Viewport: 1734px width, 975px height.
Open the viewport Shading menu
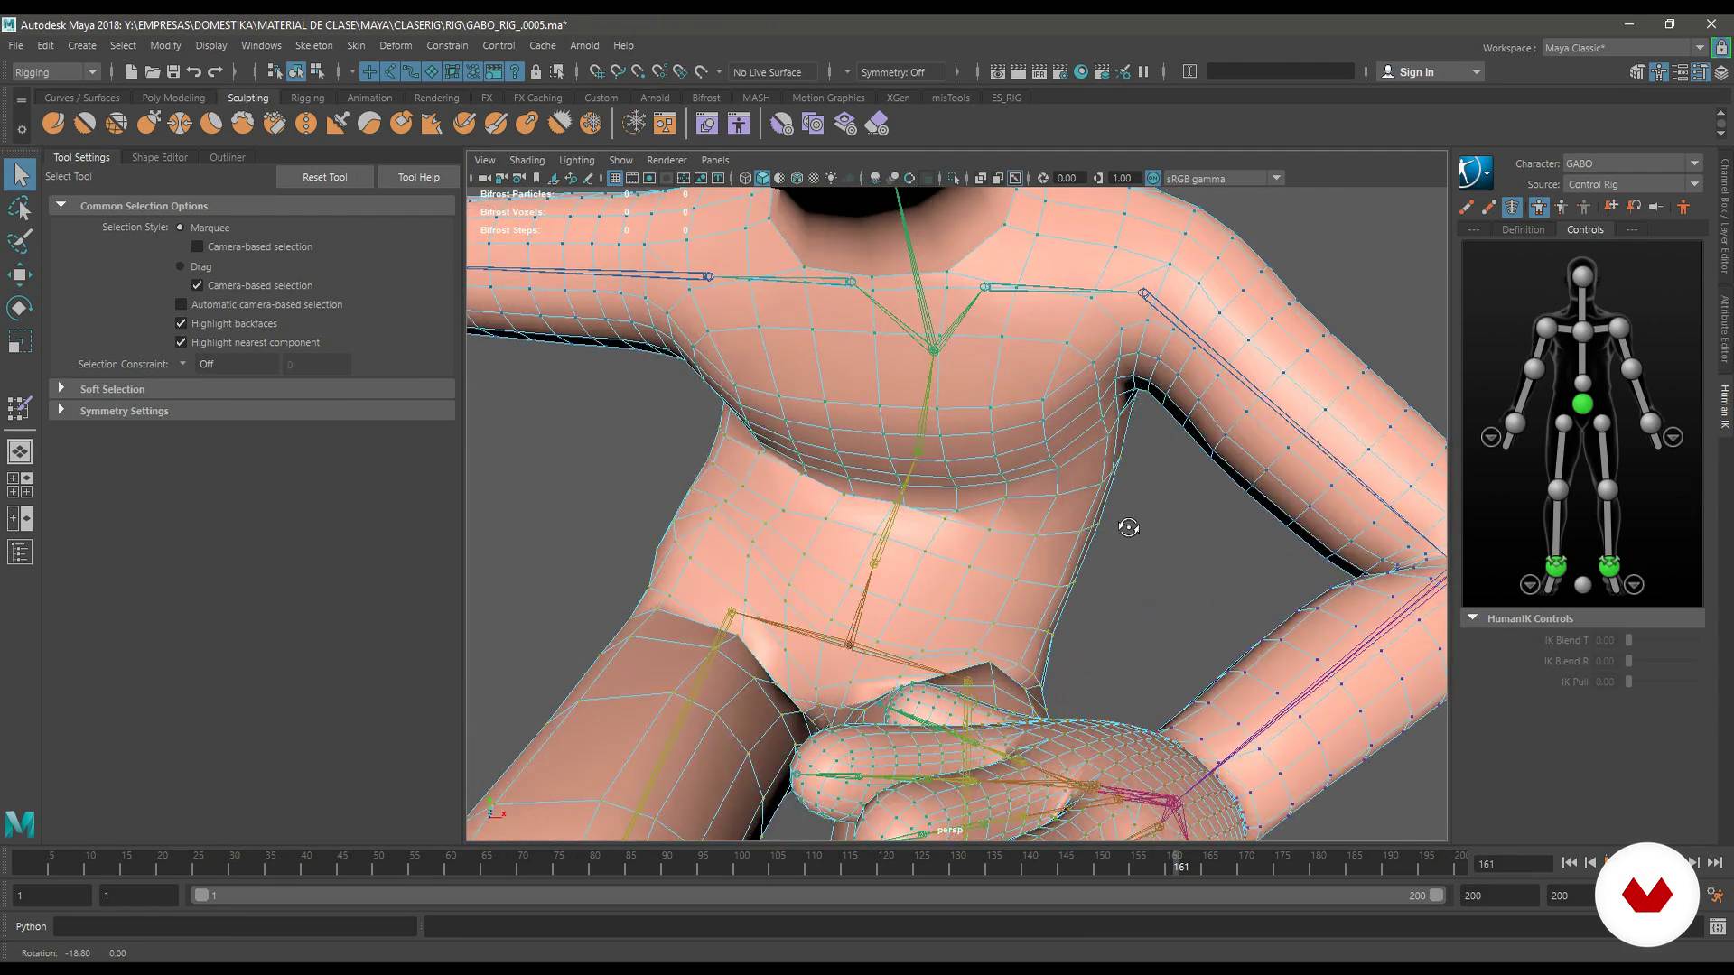[527, 160]
